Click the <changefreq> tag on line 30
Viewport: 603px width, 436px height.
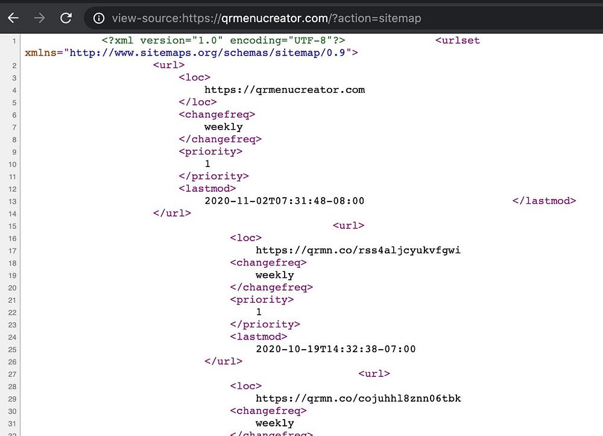[268, 411]
